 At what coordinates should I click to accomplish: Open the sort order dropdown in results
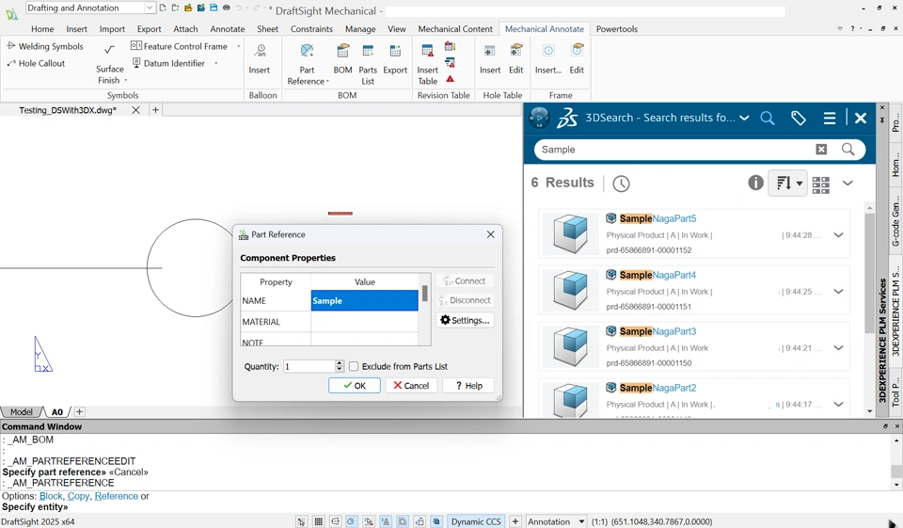tap(787, 184)
